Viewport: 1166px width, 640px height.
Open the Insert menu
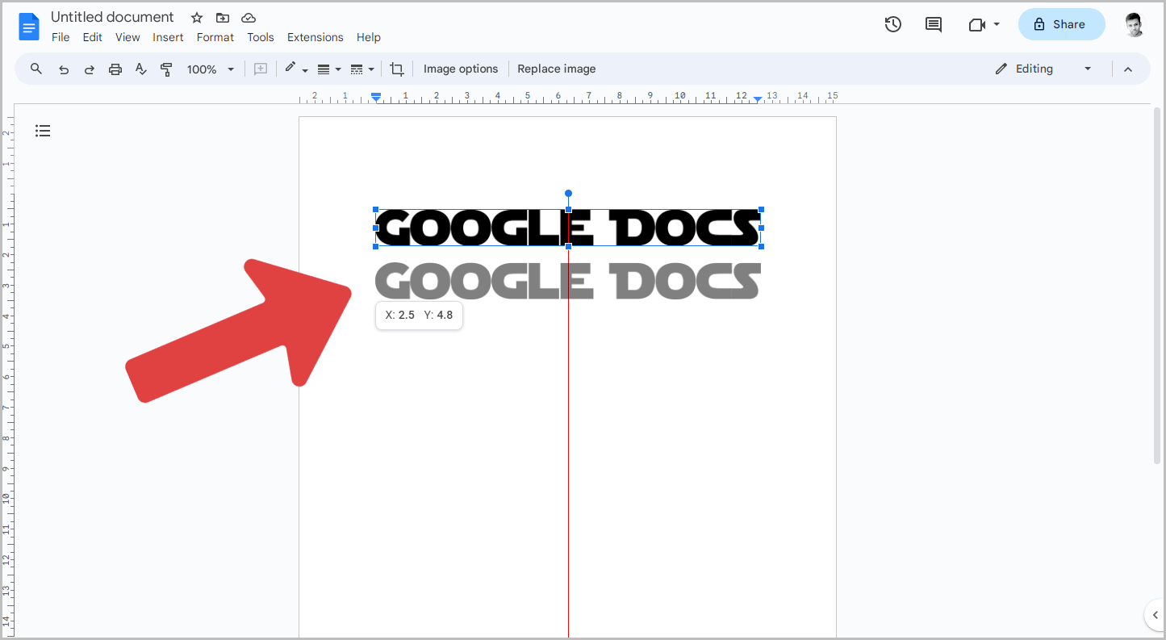168,37
